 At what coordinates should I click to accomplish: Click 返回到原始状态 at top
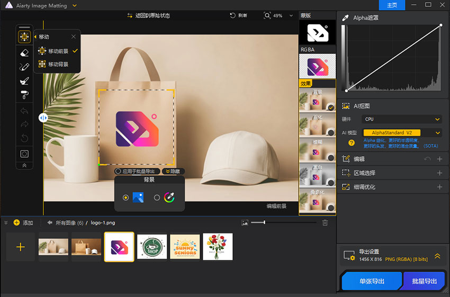[149, 15]
